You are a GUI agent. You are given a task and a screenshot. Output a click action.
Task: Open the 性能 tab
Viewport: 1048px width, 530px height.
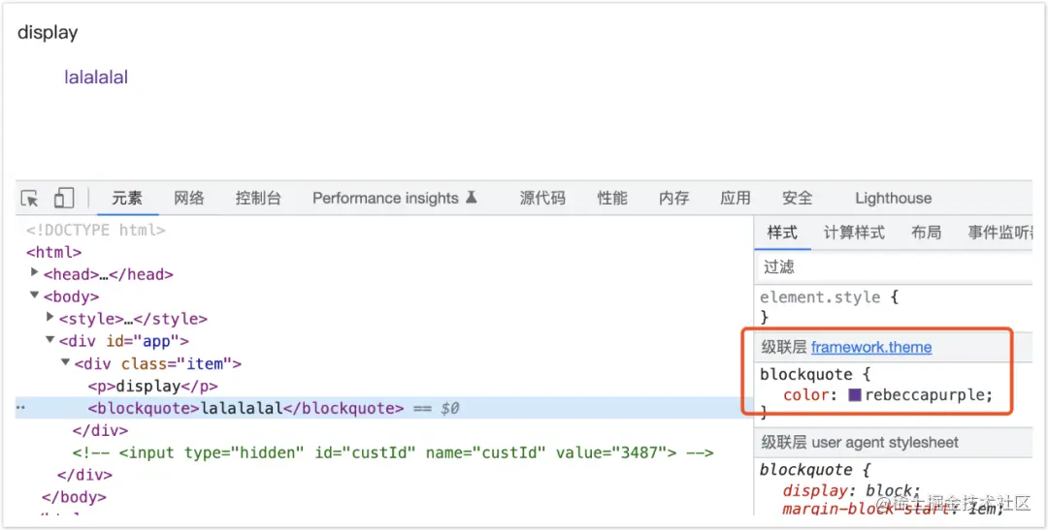pos(612,199)
